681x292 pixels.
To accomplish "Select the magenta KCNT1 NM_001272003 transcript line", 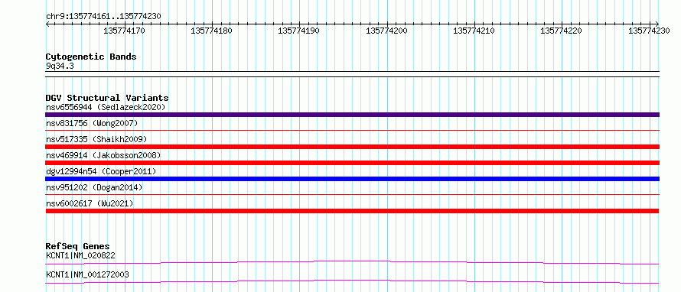I will tap(352, 281).
